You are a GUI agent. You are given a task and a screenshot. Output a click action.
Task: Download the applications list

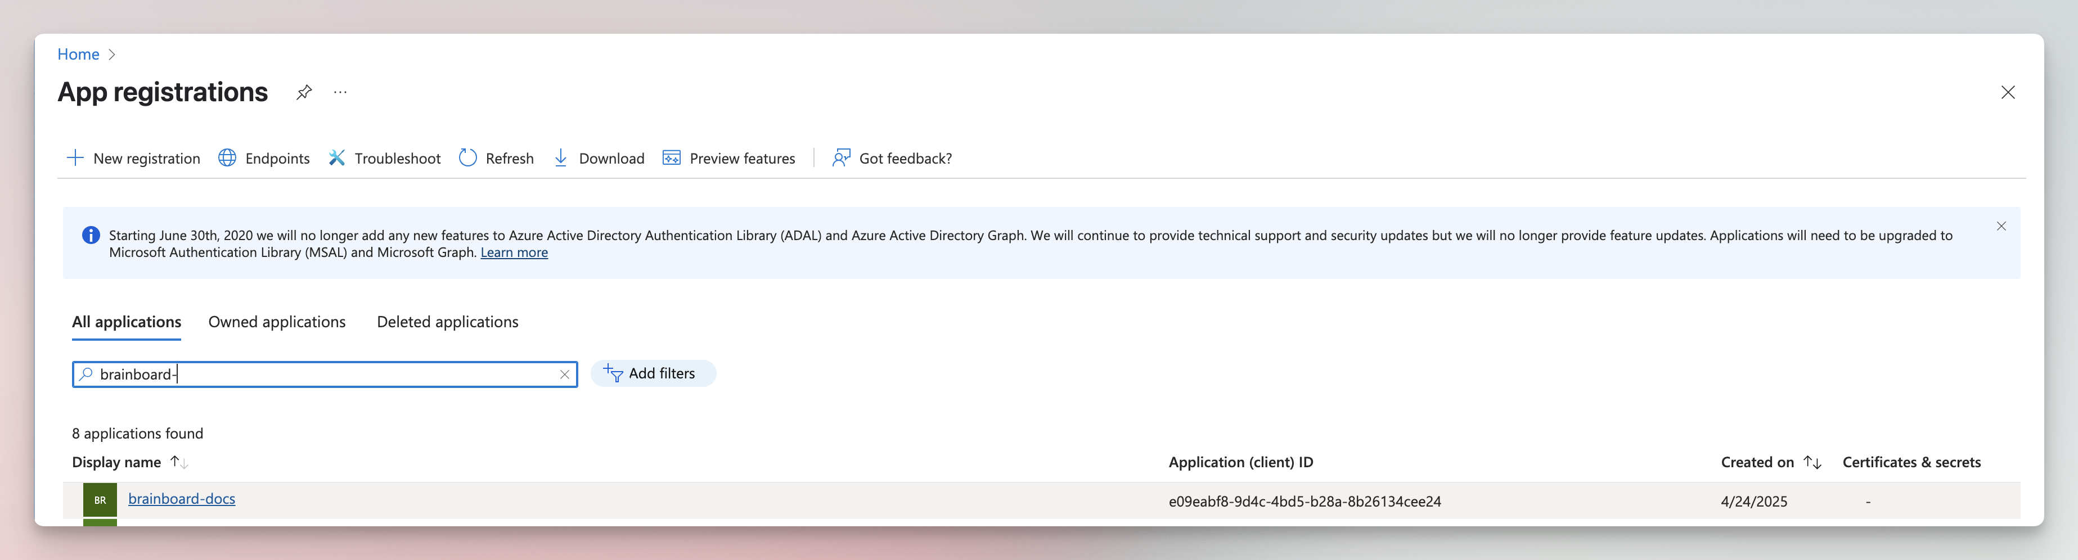[x=599, y=158]
